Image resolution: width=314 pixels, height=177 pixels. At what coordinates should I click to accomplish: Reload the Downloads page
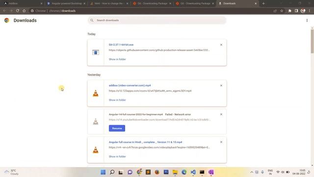click(18, 11)
